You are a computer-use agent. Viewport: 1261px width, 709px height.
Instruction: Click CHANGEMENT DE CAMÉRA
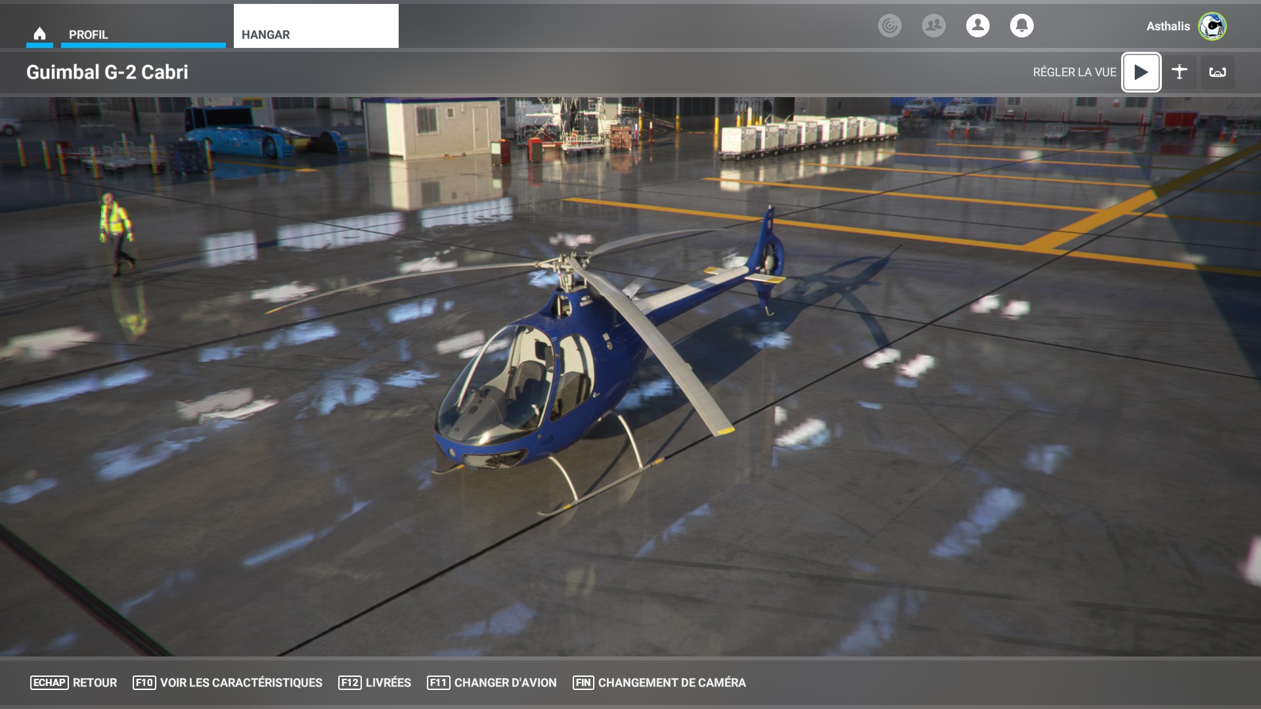click(x=671, y=683)
